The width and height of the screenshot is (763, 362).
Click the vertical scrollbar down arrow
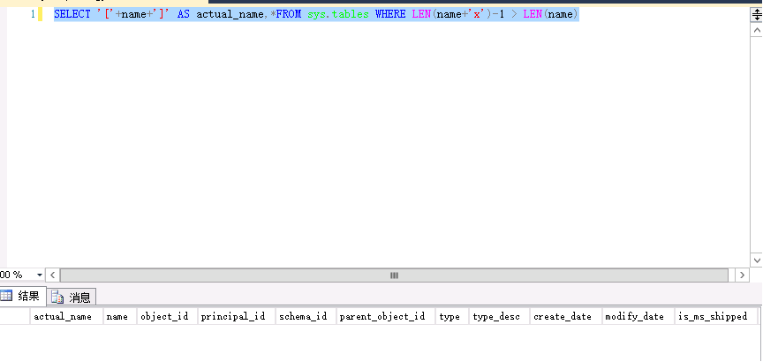(757, 260)
